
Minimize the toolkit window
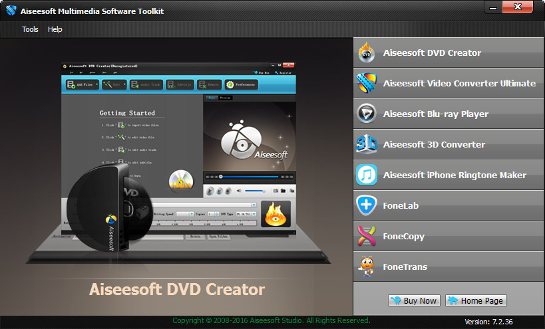point(493,7)
